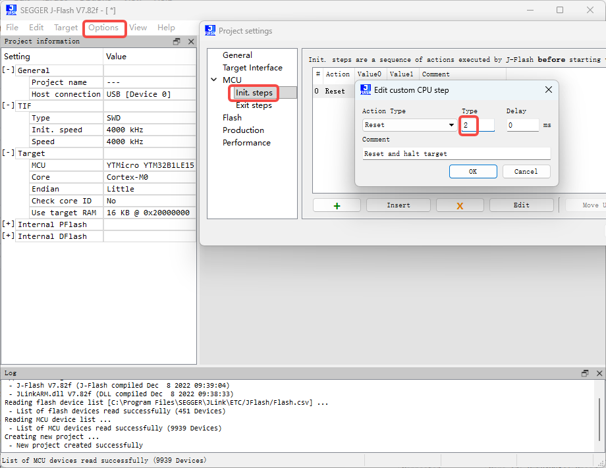Select Flash settings page
The height and width of the screenshot is (468, 606).
pos(232,117)
